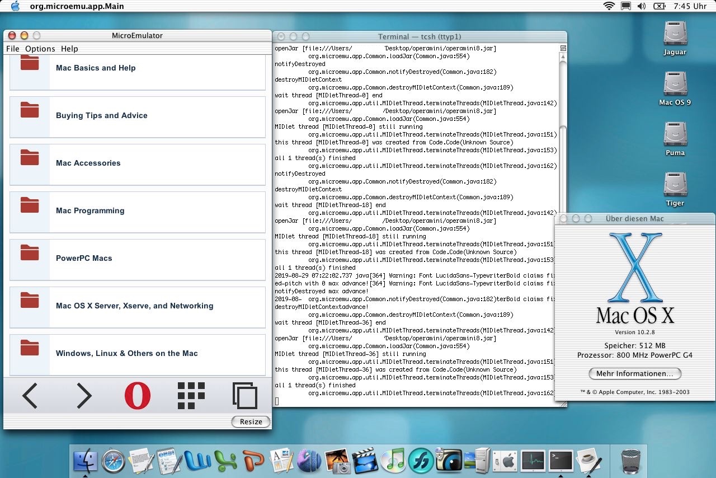
Task: Click the folder icon beside Buying Tips and Advice
Action: [x=30, y=110]
